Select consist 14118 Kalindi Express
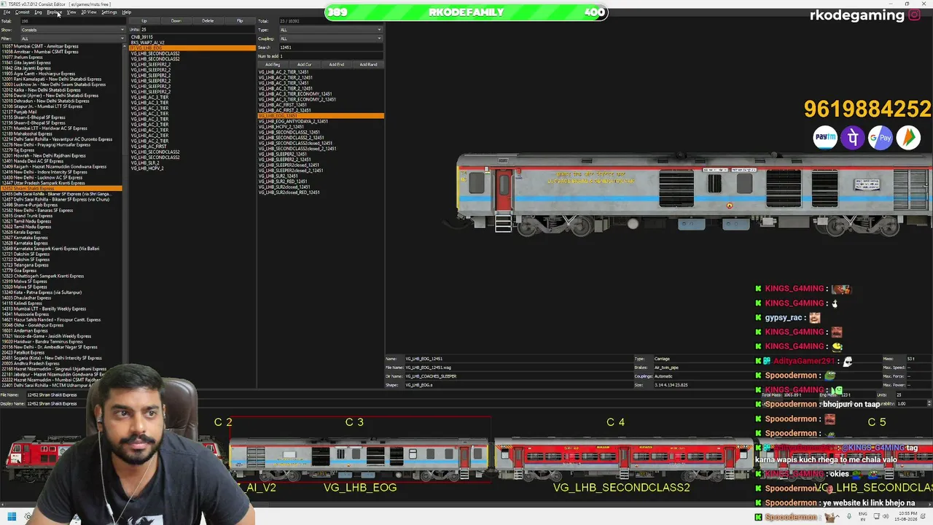933x525 pixels. click(23, 303)
